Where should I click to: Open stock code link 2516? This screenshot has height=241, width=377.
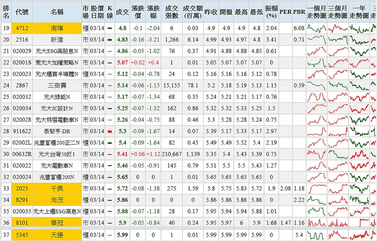(22, 40)
